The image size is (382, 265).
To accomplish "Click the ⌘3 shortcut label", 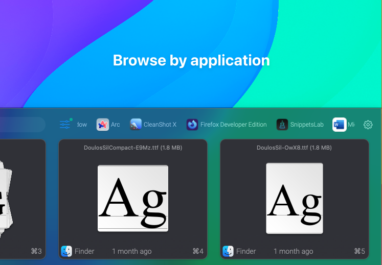I will 36,251.
